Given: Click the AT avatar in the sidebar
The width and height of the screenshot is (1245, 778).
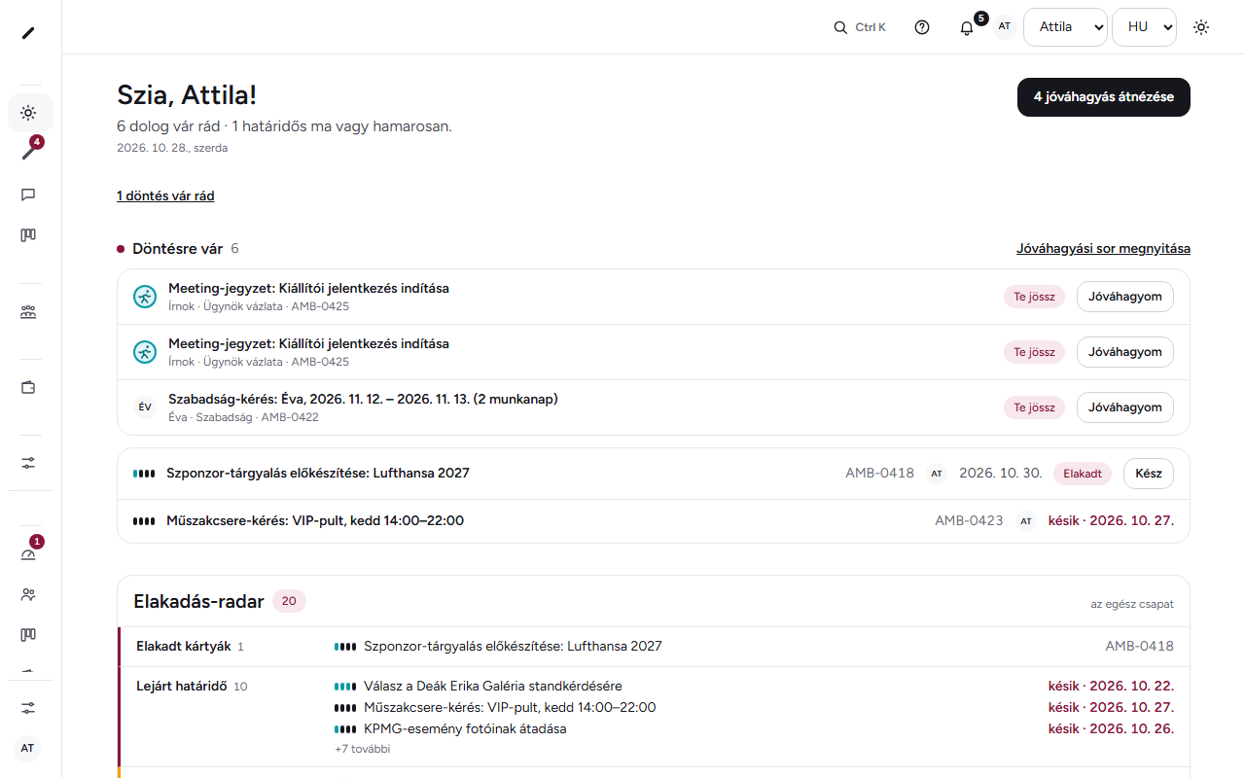Looking at the screenshot, I should 27,748.
